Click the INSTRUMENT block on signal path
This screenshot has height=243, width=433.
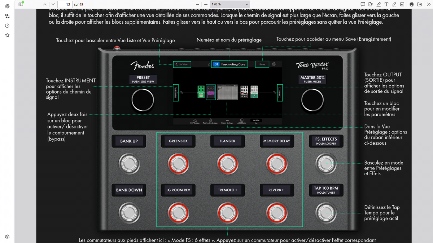176,93
